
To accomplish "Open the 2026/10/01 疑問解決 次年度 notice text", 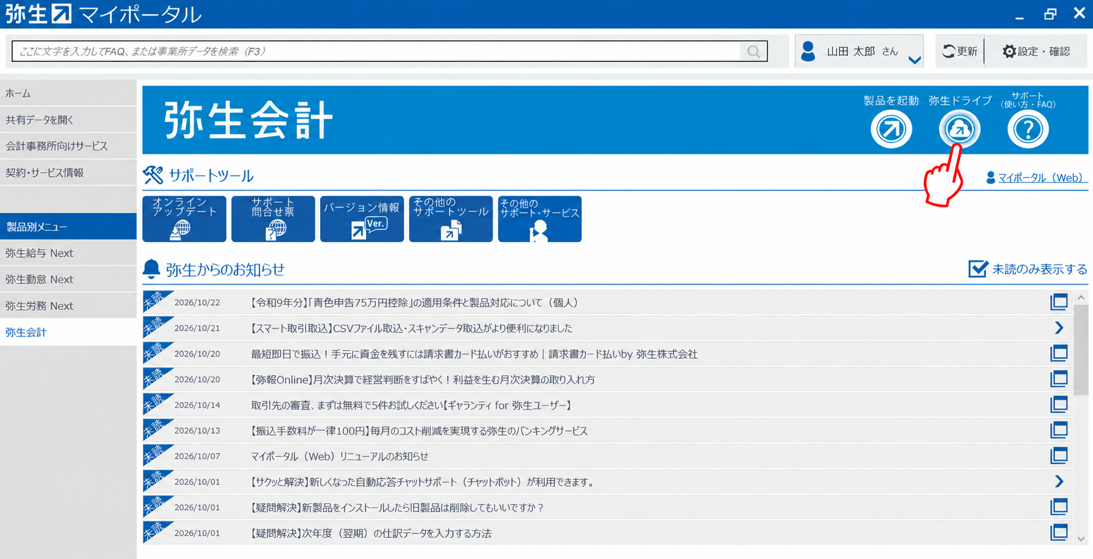I will point(371,533).
